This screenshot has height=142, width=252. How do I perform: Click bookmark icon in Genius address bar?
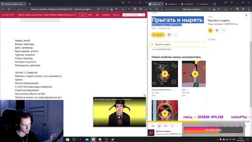(x=116, y=9)
